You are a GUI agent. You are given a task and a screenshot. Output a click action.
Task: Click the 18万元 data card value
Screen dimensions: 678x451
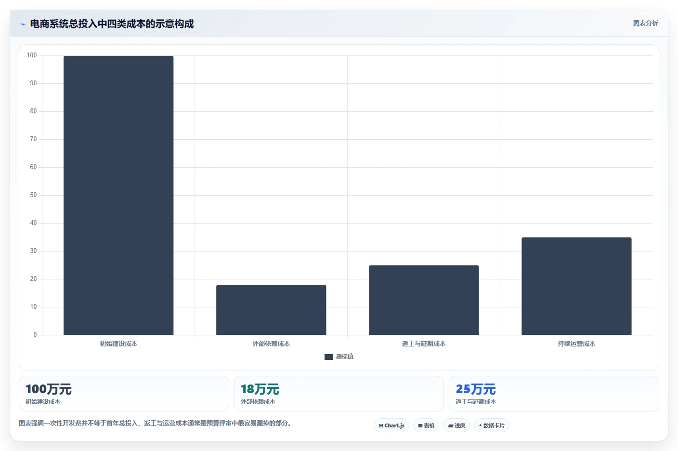pos(260,389)
